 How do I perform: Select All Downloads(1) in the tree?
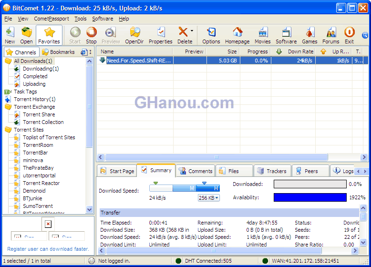point(33,61)
